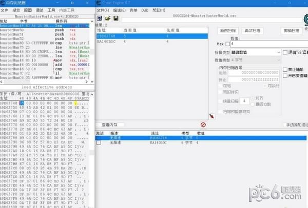The image size is (308, 208).
Task: Toggle the 扫描时暂停游戏 checkbox
Action: coord(220,112)
